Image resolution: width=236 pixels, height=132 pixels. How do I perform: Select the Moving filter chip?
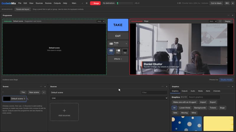184,113
